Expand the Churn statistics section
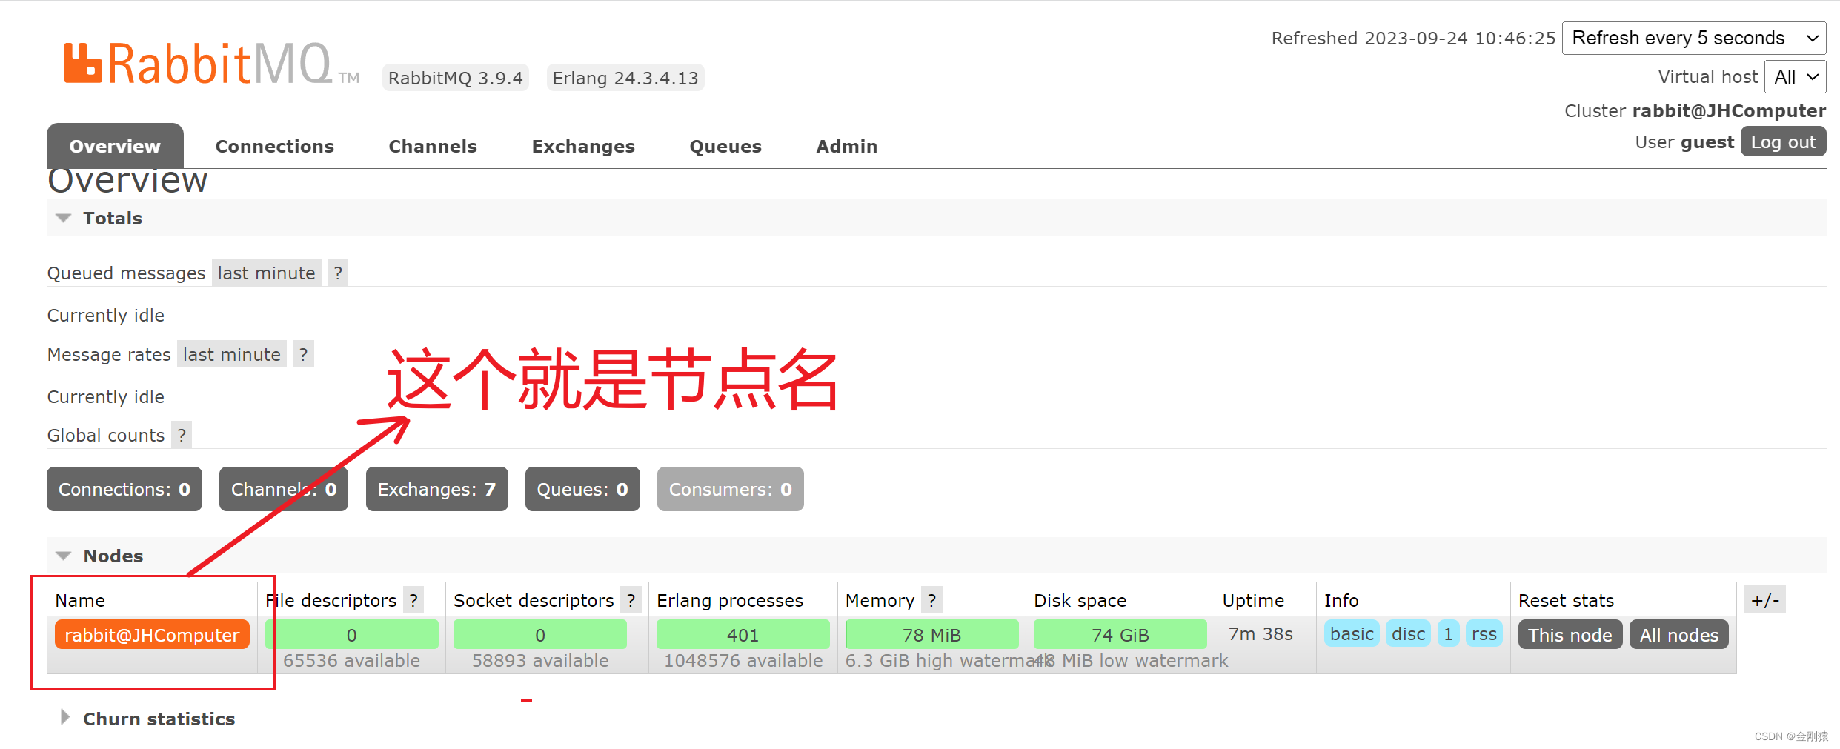 [x=147, y=719]
